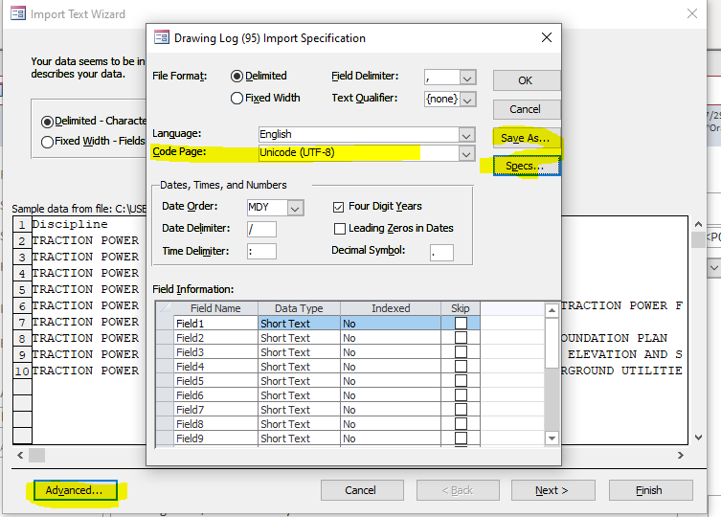The width and height of the screenshot is (721, 517).
Task: Click scroll down arrow in Field Information list
Action: pos(552,438)
